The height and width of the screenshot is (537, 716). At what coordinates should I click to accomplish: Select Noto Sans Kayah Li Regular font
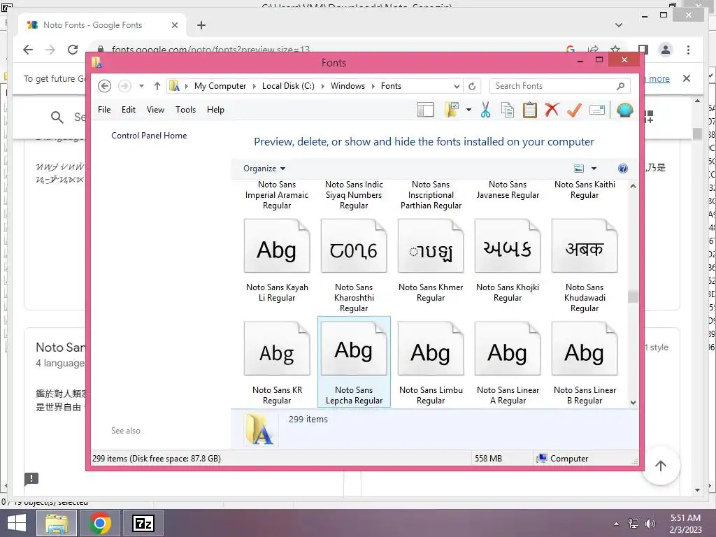coord(277,262)
